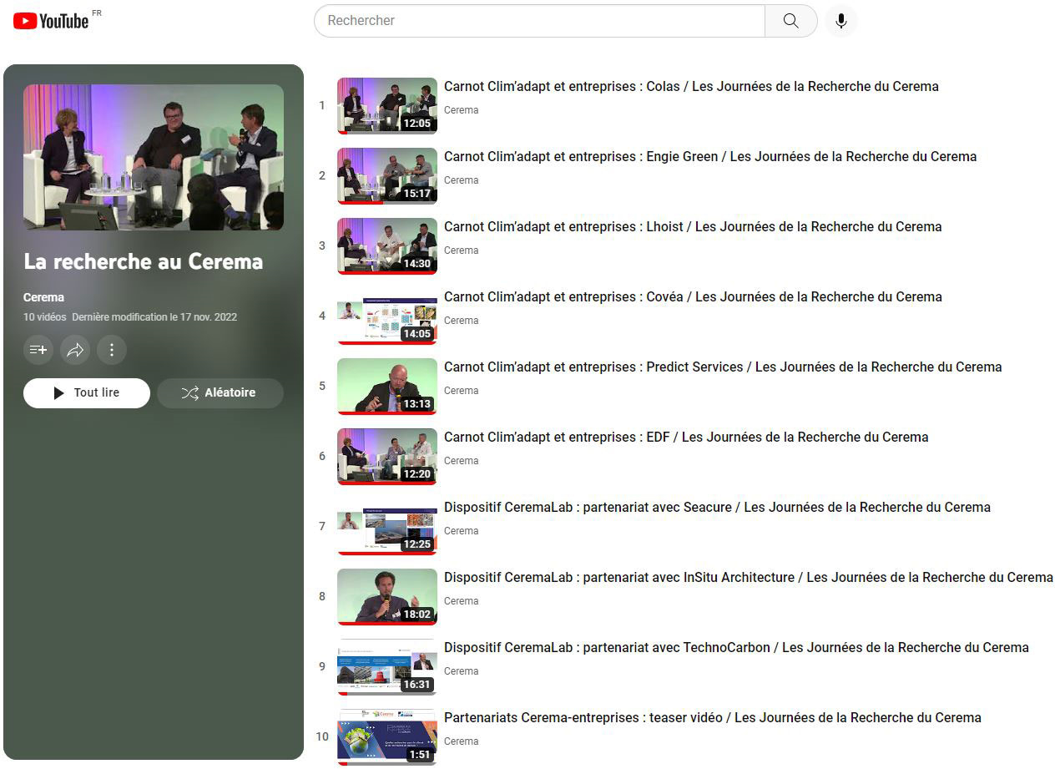Image resolution: width=1060 pixels, height=769 pixels.
Task: Select the playlist cover thumbnail image
Action: [x=154, y=157]
